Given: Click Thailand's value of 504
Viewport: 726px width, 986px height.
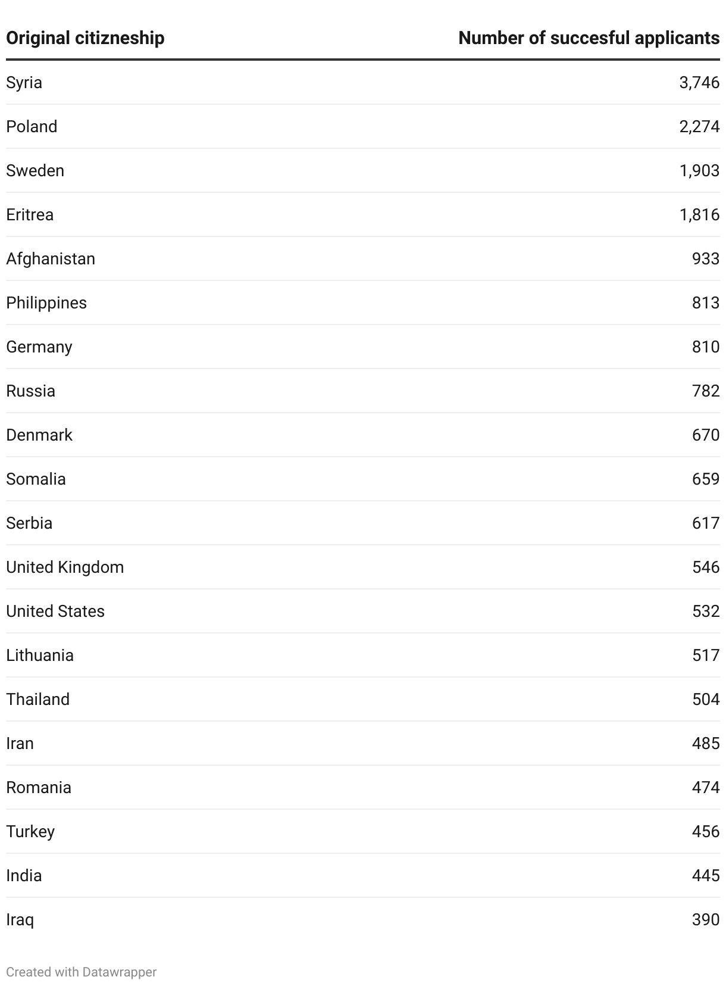Looking at the screenshot, I should [706, 699].
